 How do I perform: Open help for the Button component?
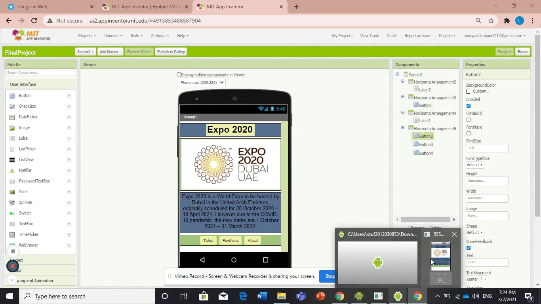click(69, 96)
